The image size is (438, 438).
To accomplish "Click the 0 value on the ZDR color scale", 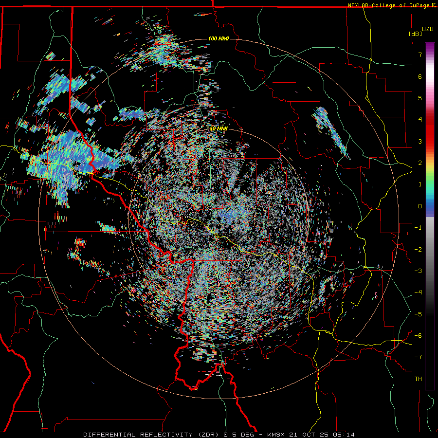I will point(420,206).
